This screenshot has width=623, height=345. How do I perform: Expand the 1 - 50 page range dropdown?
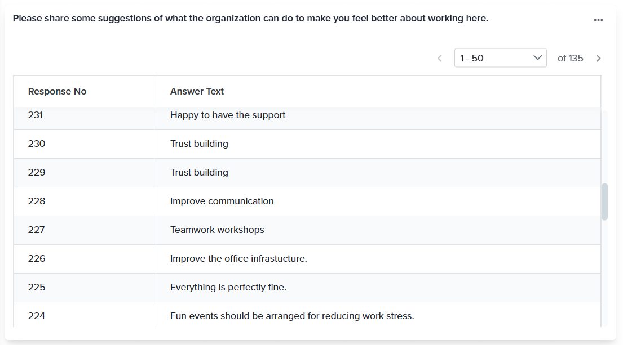pos(500,58)
